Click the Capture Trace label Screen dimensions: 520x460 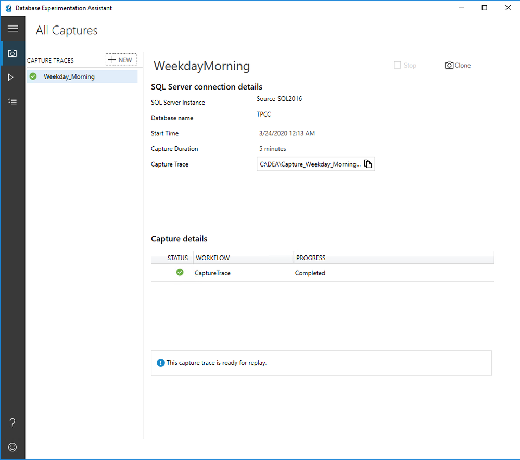coord(170,164)
